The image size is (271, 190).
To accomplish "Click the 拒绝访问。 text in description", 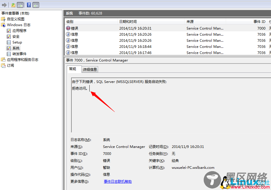I will point(80,88).
